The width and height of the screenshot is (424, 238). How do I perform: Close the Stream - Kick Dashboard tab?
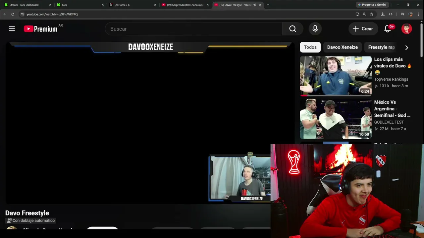click(50, 5)
